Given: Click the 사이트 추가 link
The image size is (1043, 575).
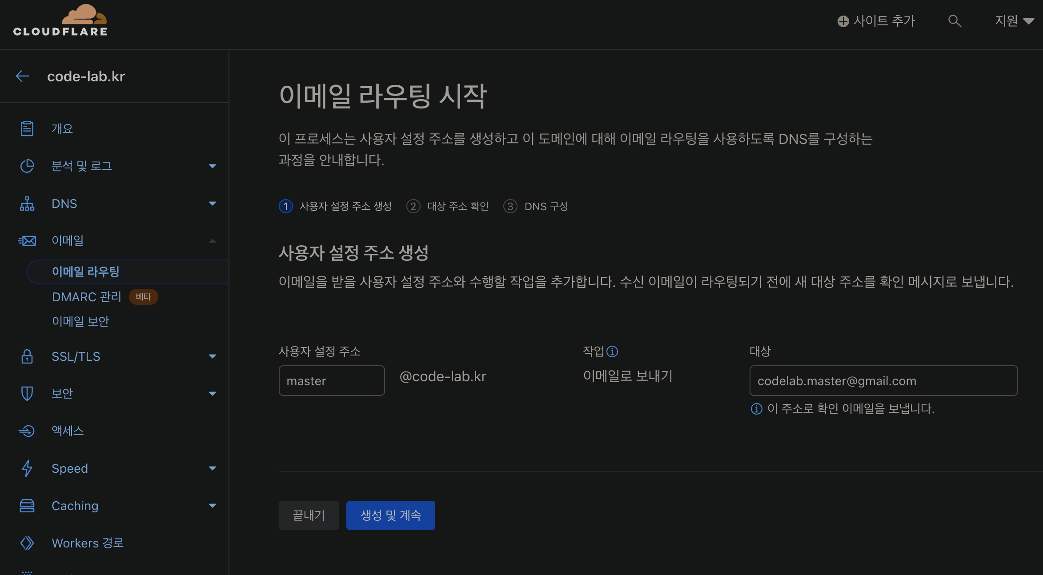Looking at the screenshot, I should [x=875, y=21].
